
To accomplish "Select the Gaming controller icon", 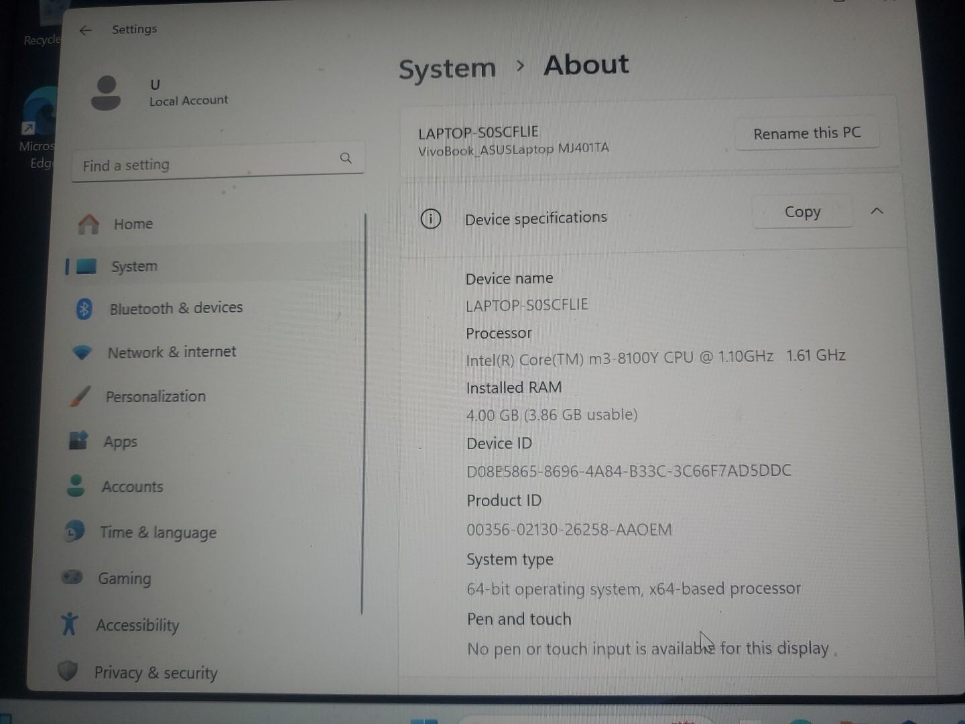I will [72, 577].
